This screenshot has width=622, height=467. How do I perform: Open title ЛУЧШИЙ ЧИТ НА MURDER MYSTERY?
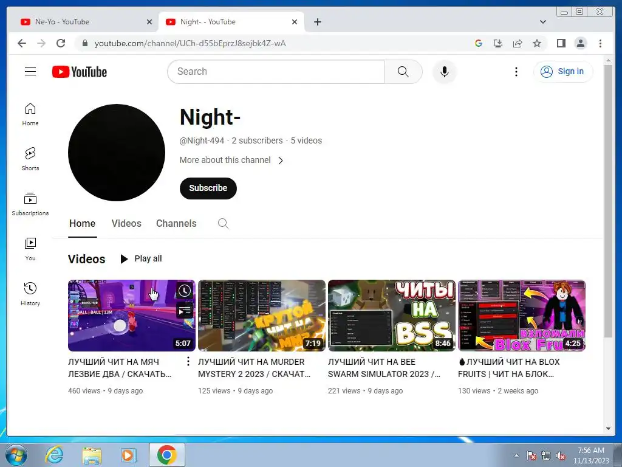click(255, 368)
